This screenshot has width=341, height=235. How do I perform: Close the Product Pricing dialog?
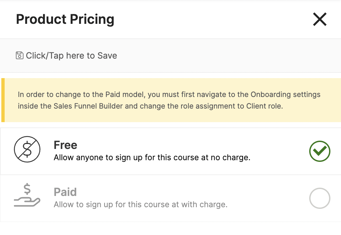tap(320, 19)
